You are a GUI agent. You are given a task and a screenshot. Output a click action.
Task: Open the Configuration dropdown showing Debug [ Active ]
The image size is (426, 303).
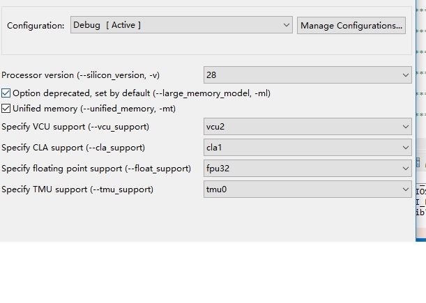pos(181,25)
